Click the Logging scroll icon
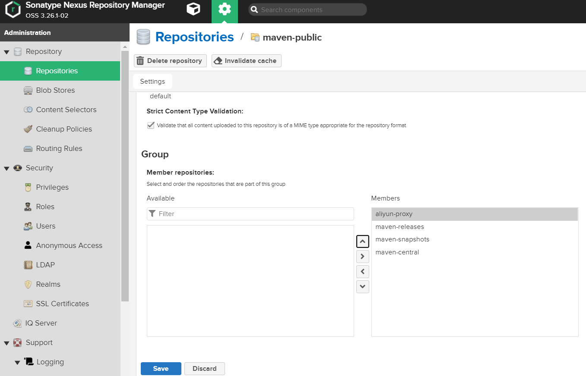 (x=29, y=362)
